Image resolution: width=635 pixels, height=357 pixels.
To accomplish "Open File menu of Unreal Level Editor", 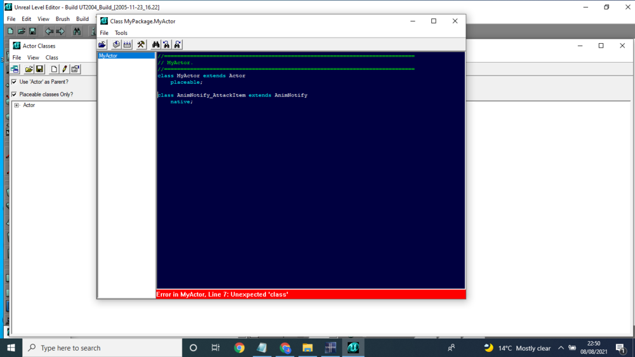I will (11, 19).
